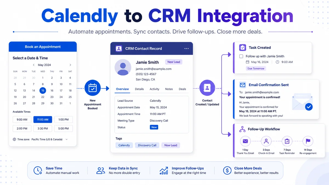Click the Book an Appointment header
This screenshot has width=329, height=185.
43,47
